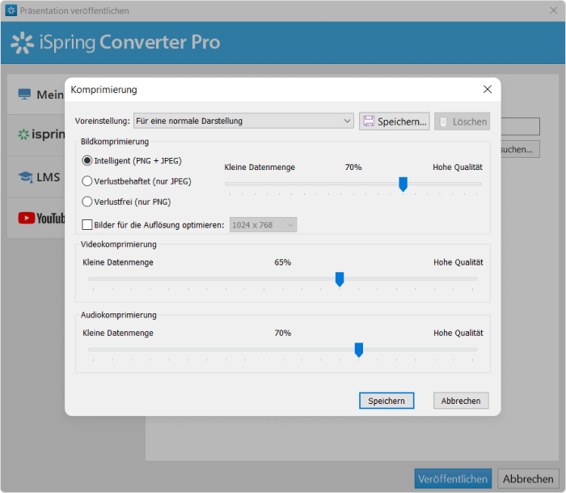The height and width of the screenshot is (493, 566).
Task: Click the Speichern button at dialog bottom
Action: [386, 401]
